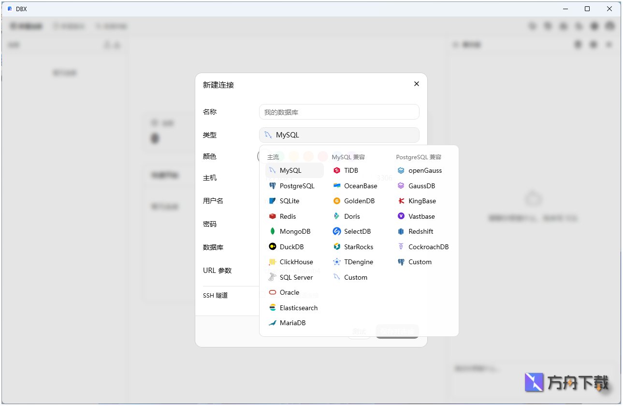The image size is (623, 406).
Task: Click the 名称 input field 我的数据库
Action: click(x=339, y=112)
